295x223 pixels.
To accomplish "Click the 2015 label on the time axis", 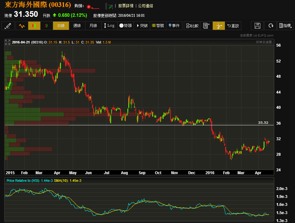I will [10, 173].
